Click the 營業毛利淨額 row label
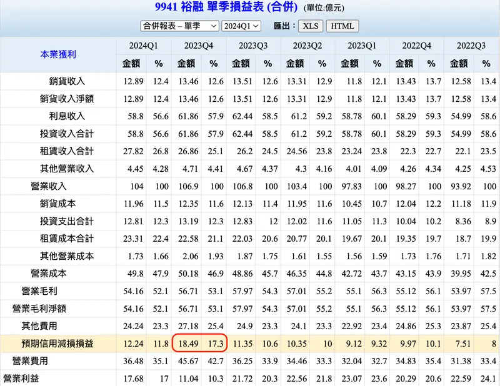 point(39,309)
